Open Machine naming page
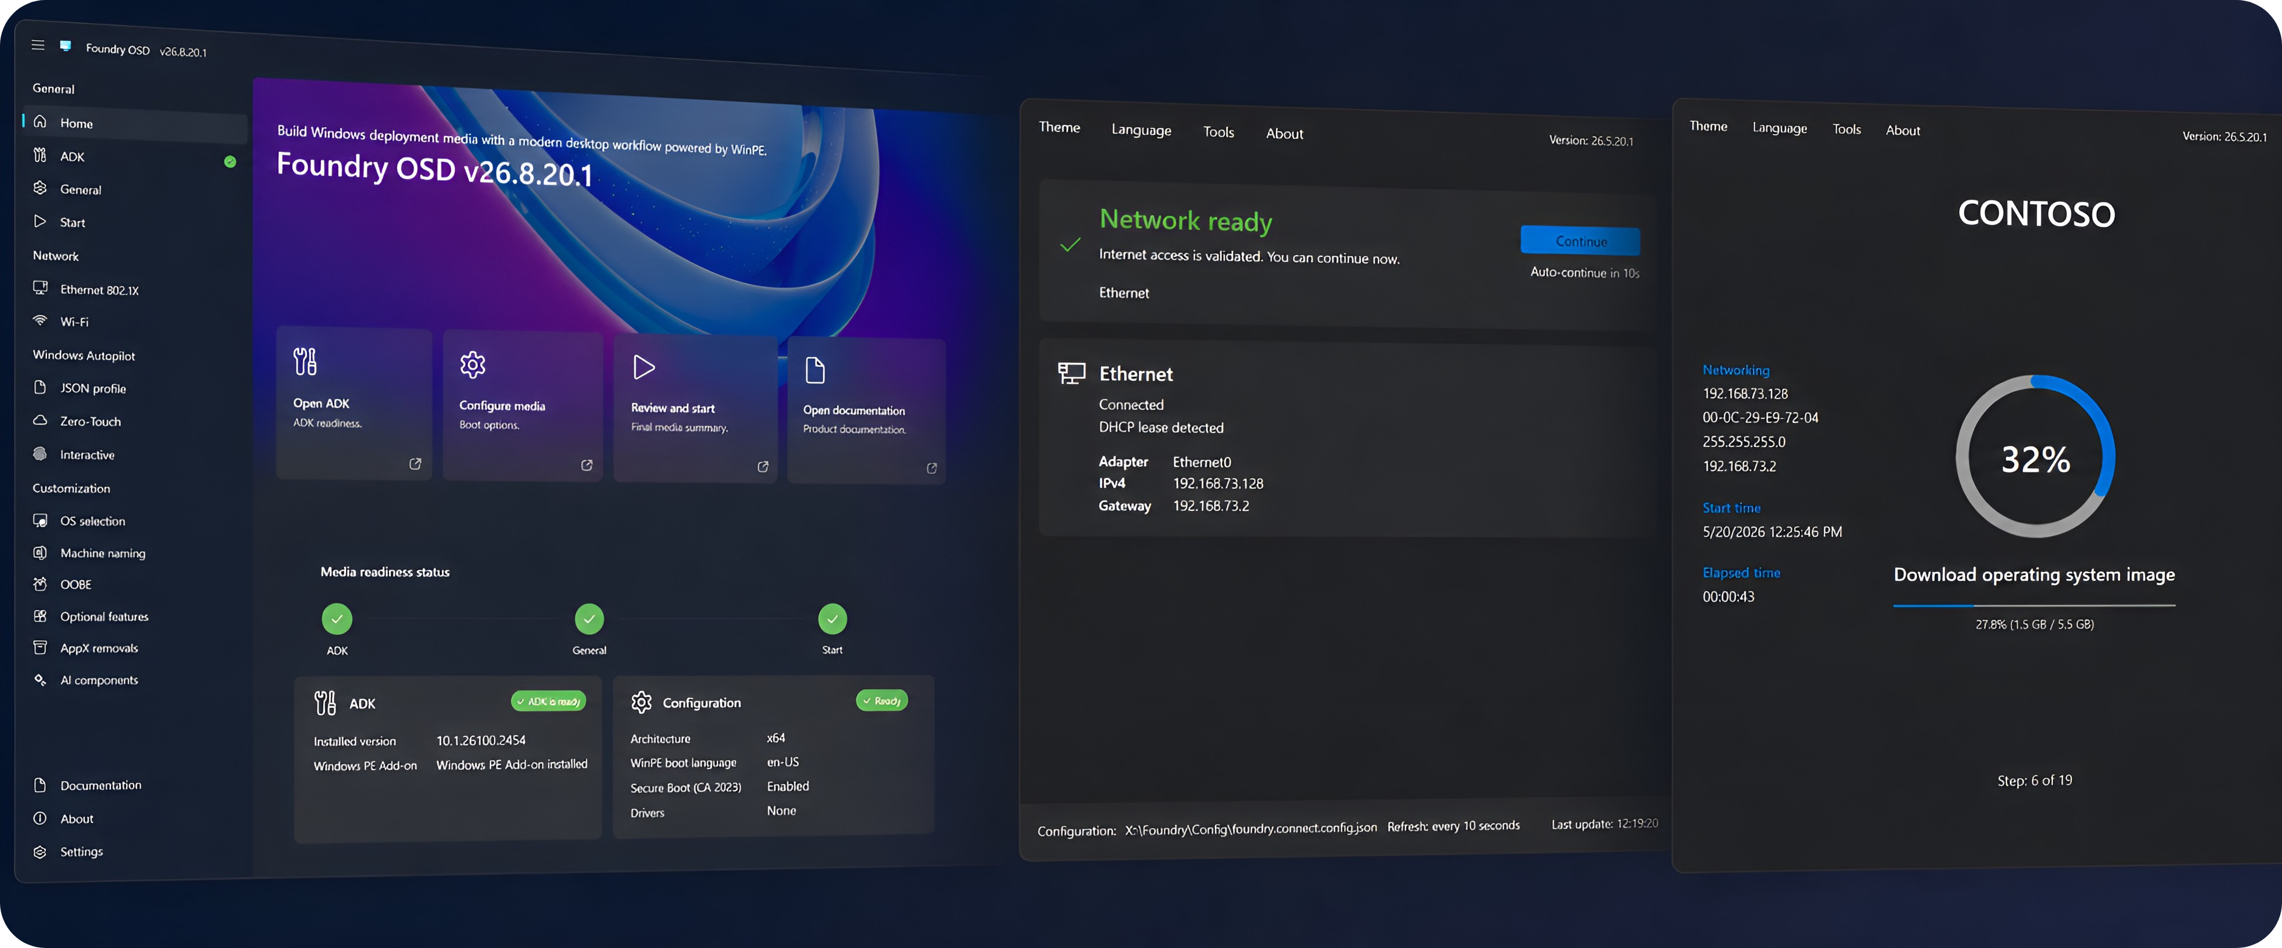The image size is (2282, 948). tap(135, 553)
